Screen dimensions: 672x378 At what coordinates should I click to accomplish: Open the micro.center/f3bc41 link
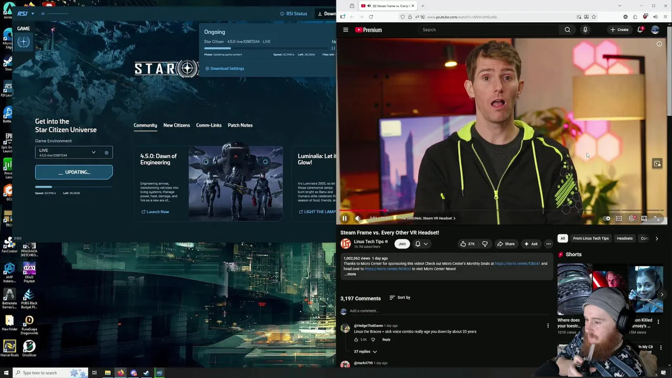pyautogui.click(x=517, y=264)
